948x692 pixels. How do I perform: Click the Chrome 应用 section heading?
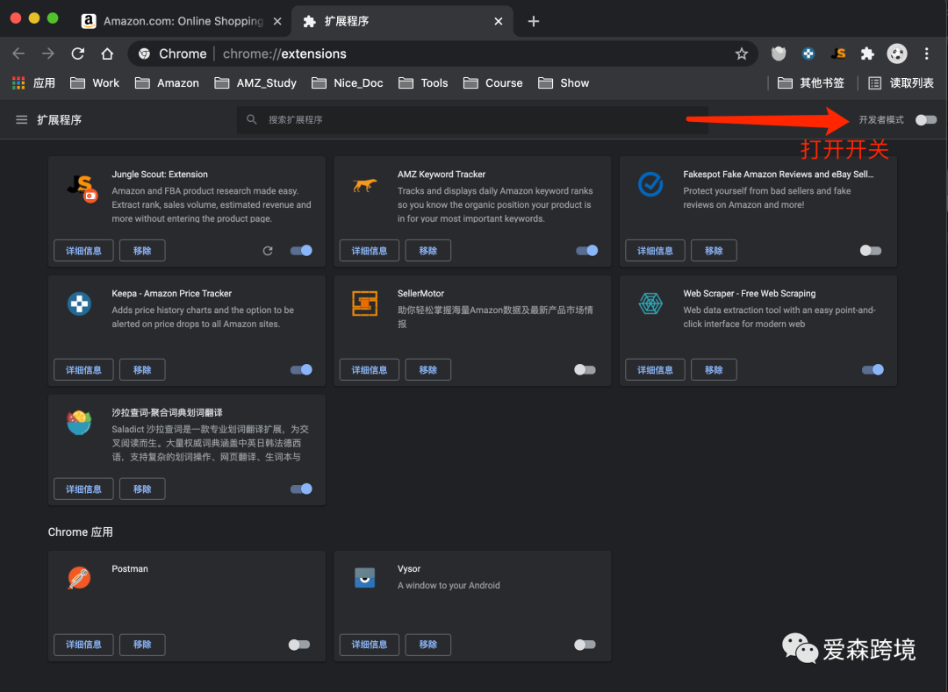point(81,532)
